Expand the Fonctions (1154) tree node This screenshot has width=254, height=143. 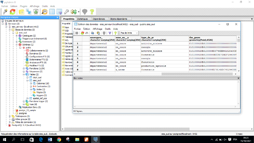point(24,69)
